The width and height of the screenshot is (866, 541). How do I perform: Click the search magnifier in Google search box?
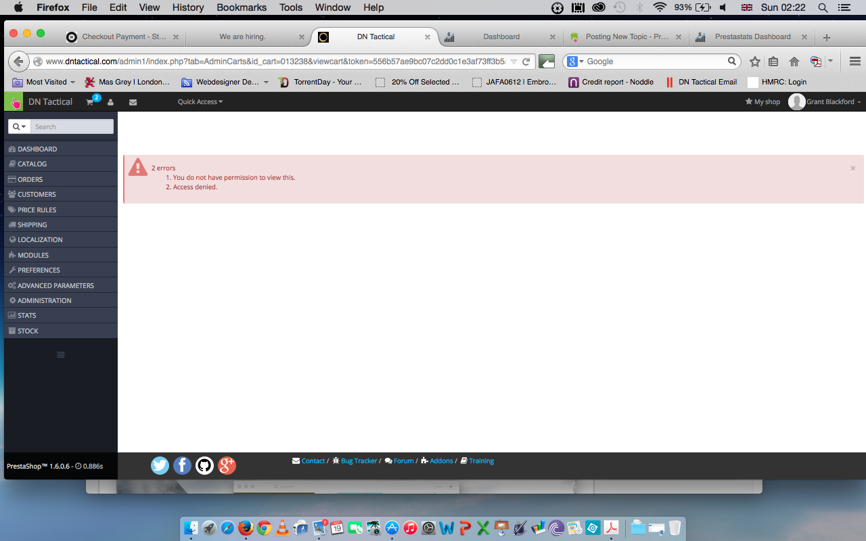[x=732, y=62]
